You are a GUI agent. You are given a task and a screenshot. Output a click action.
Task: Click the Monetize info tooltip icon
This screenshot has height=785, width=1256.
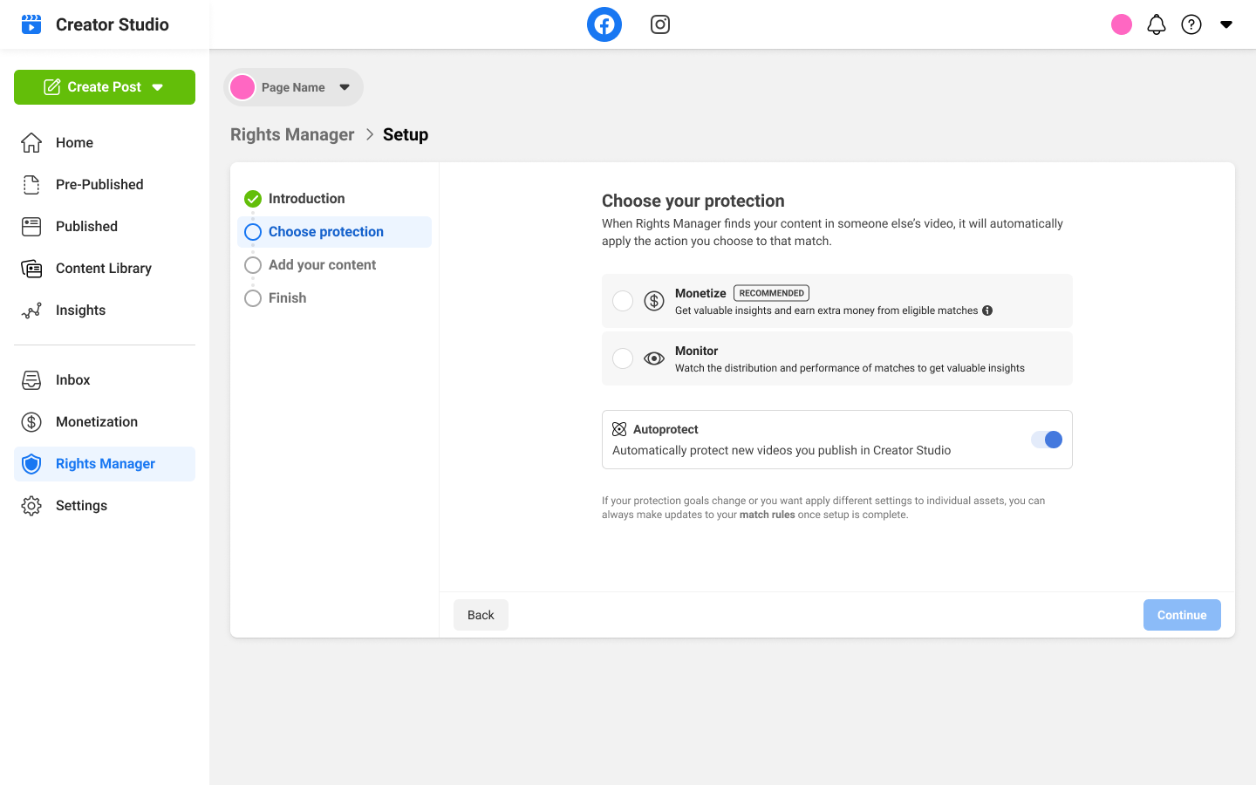tap(986, 310)
